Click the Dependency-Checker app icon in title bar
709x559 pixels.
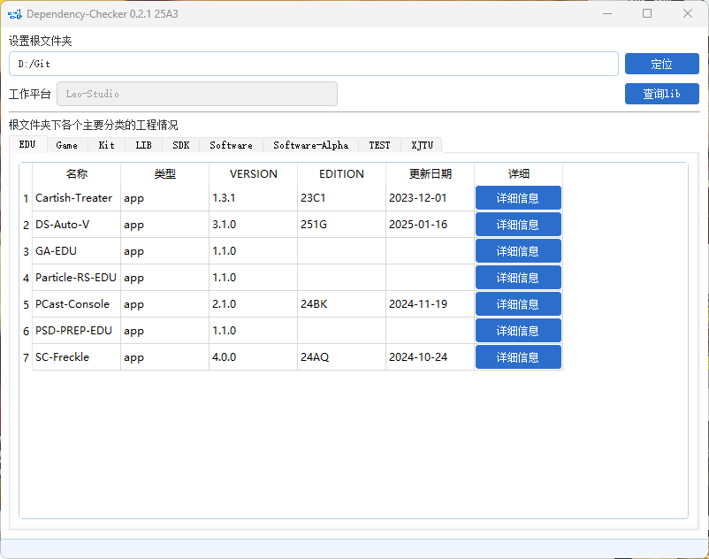(x=14, y=14)
